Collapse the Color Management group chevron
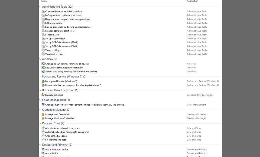260x157 pixels. click(40, 100)
